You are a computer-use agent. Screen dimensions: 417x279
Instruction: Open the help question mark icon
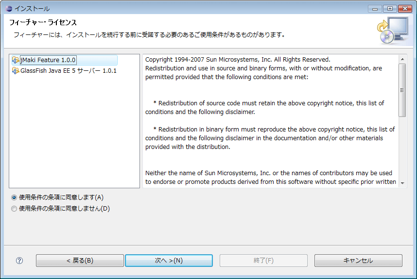pos(19,261)
